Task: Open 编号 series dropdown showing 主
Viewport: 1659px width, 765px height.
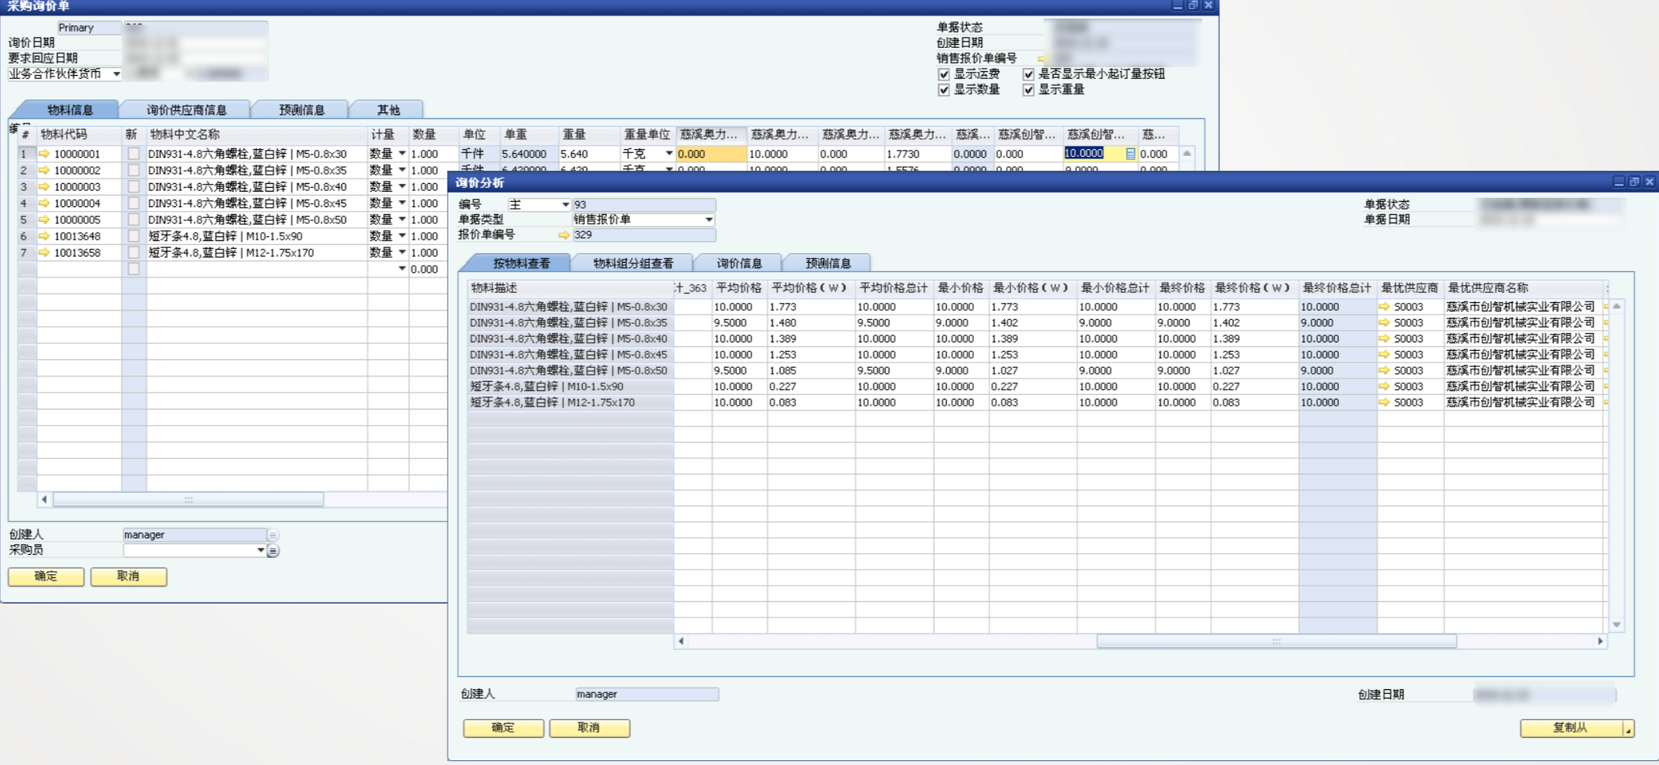Action: [565, 205]
